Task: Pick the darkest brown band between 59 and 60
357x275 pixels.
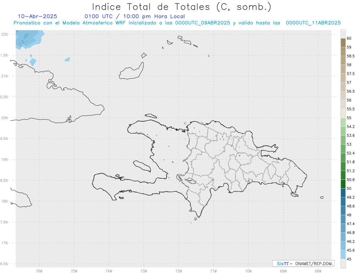Action: tap(343, 43)
